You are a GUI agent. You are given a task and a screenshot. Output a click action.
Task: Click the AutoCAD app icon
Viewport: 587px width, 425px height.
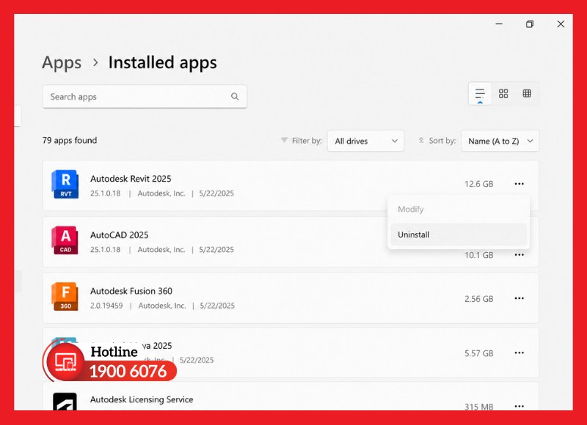(65, 240)
